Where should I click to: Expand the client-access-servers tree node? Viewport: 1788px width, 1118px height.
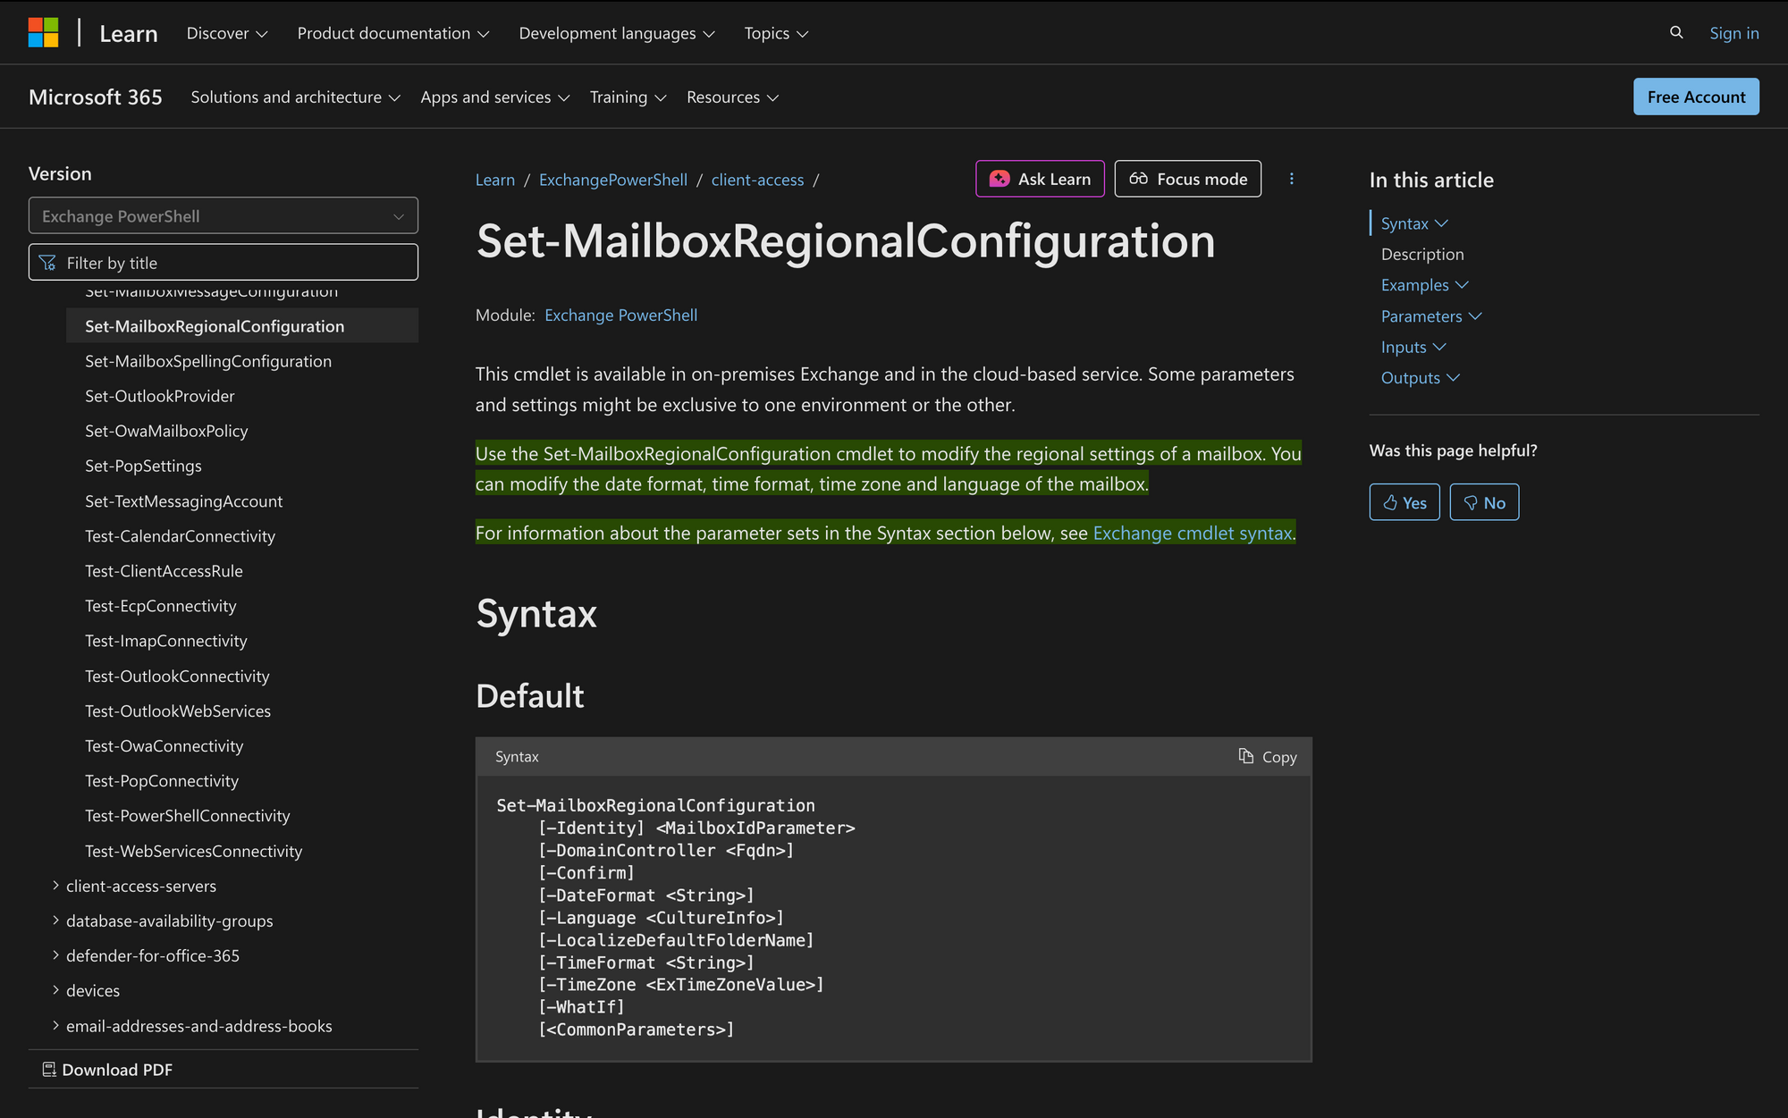[55, 886]
